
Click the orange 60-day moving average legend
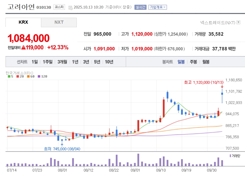pos(31,76)
